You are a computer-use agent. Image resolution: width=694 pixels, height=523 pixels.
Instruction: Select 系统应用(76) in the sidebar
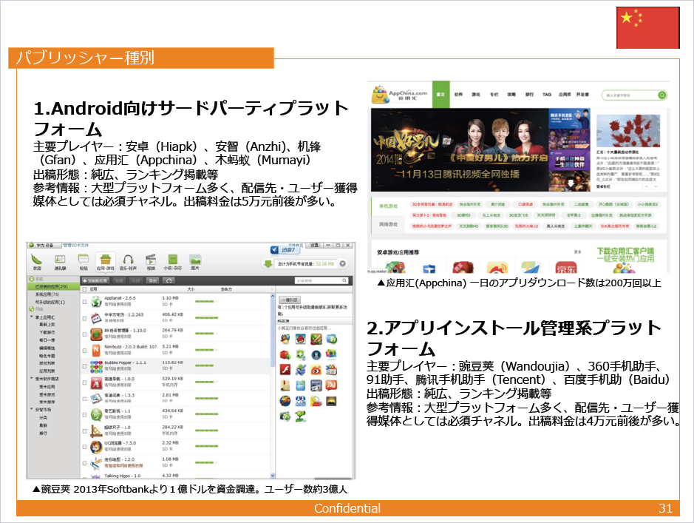(x=47, y=294)
